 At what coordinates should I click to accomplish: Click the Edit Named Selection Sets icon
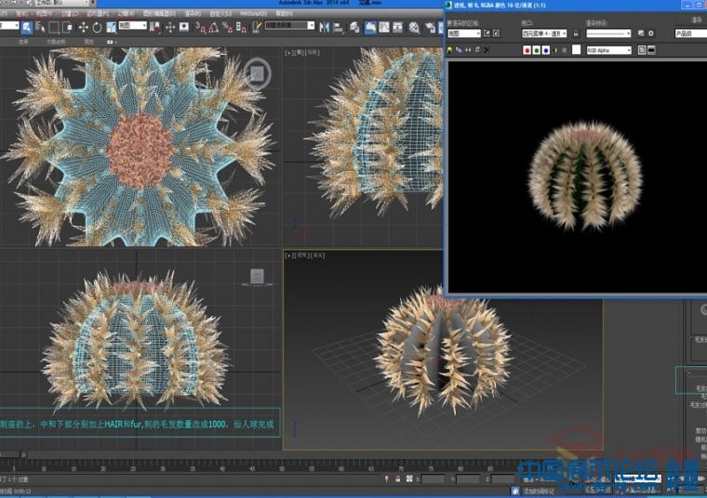257,28
